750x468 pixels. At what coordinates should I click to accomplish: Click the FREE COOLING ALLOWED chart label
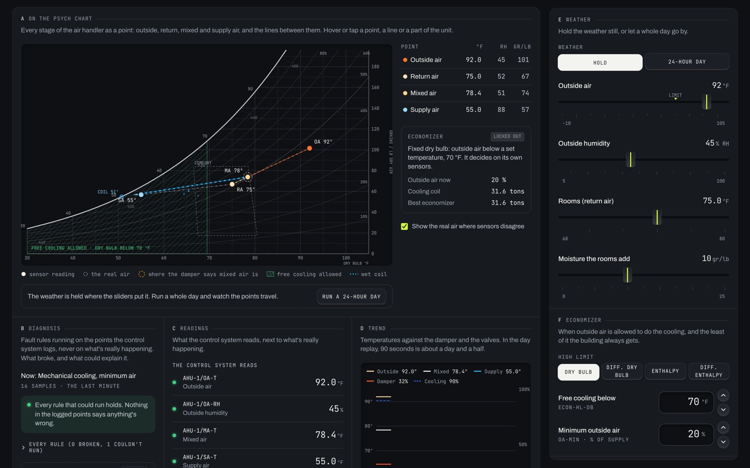click(90, 248)
